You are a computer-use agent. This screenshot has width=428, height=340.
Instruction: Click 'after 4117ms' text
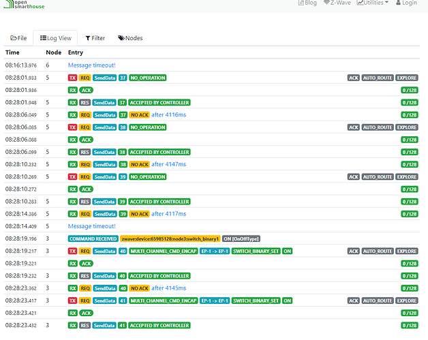(x=169, y=214)
